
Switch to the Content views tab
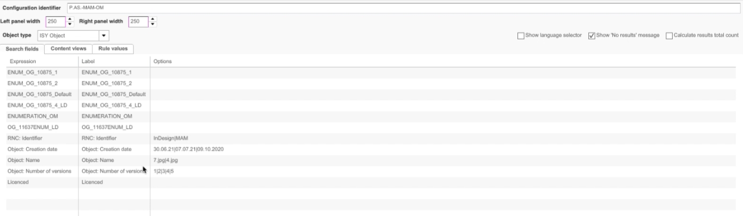(68, 48)
